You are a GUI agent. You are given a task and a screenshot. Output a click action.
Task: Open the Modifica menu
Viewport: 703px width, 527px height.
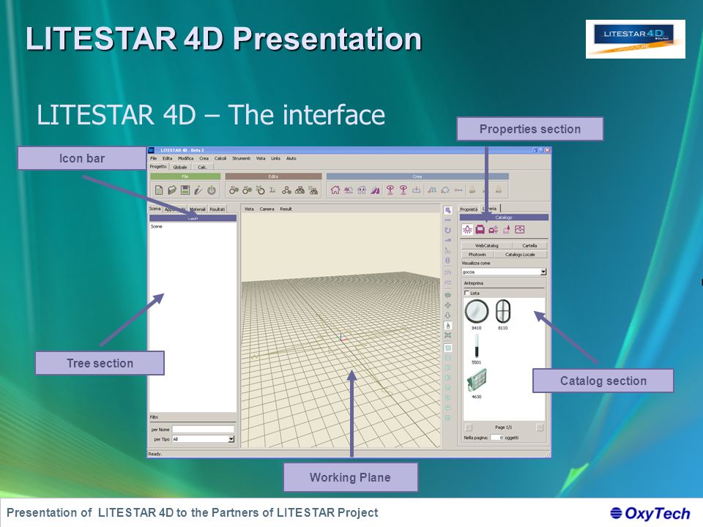pyautogui.click(x=185, y=159)
